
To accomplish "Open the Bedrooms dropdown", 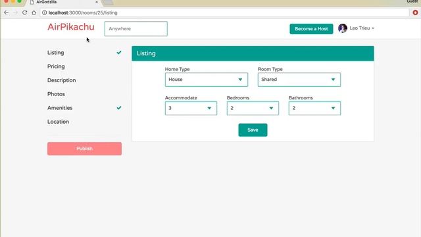I will tap(253, 108).
